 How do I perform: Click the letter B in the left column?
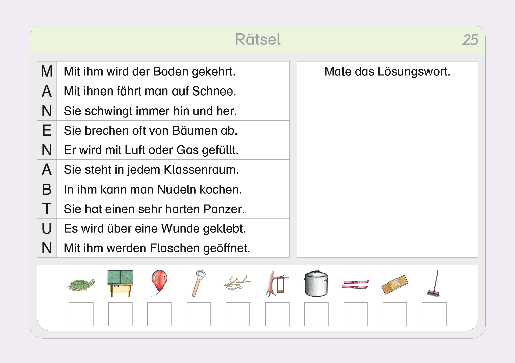(x=47, y=190)
